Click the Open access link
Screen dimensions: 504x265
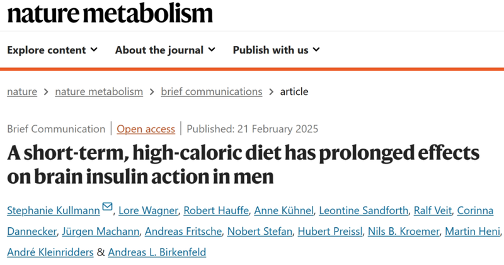(146, 129)
